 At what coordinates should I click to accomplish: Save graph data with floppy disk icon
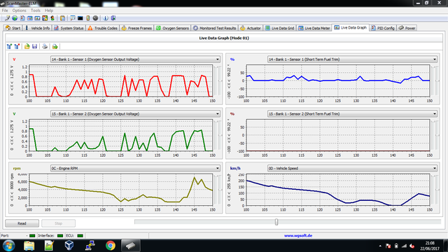tap(34, 46)
